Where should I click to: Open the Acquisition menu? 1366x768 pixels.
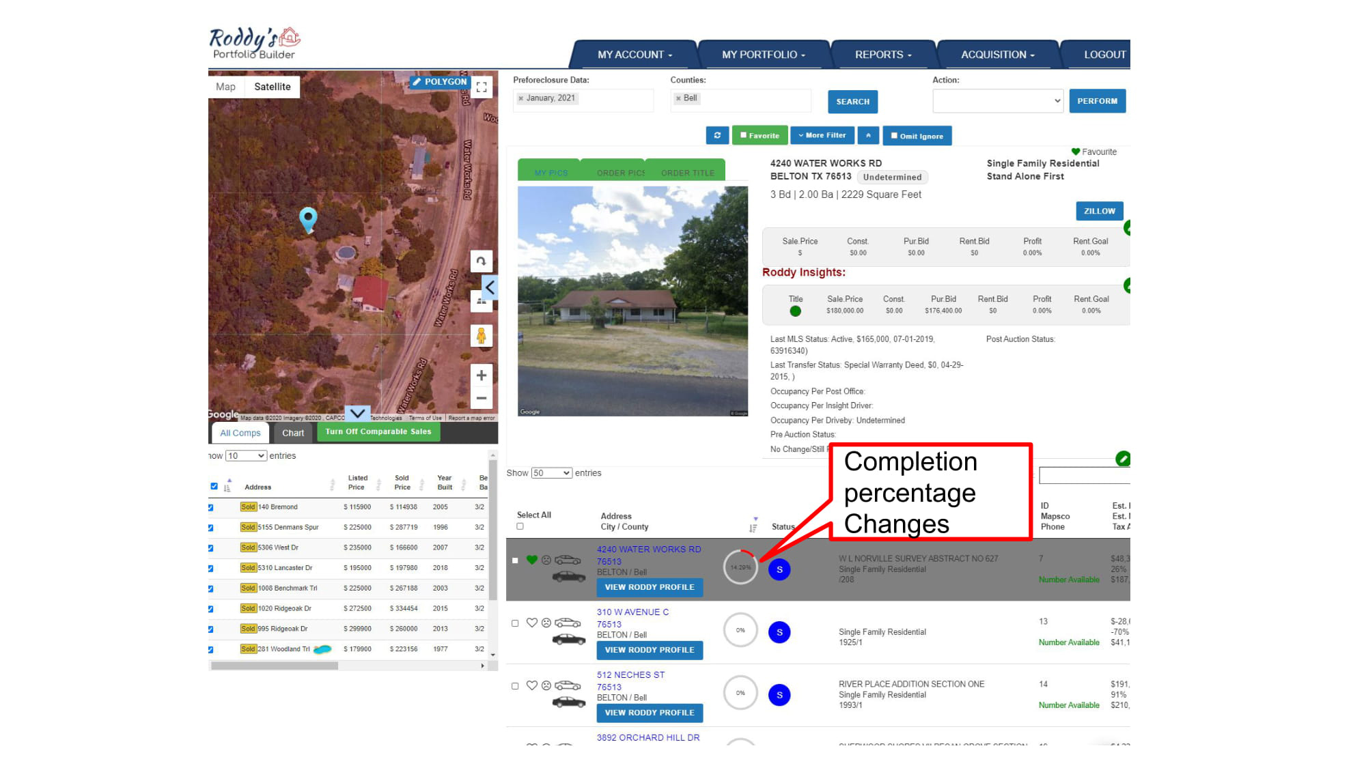998,55
